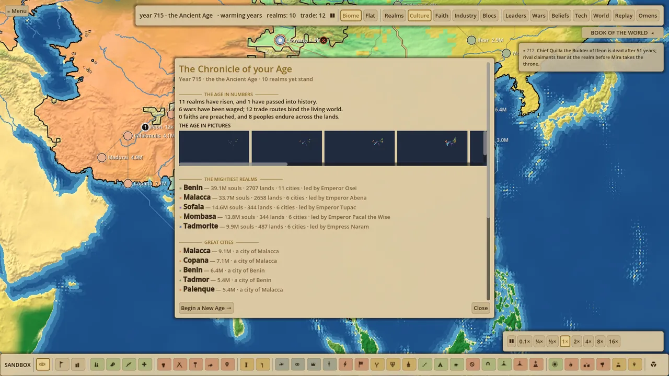This screenshot has width=669, height=376.
Task: Select the bar chart tool icon
Action: tap(77, 365)
